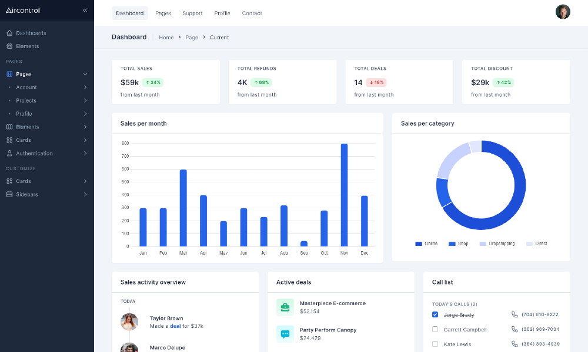Open the Authentication pages via its icon
The image size is (588, 352).
(x=9, y=153)
